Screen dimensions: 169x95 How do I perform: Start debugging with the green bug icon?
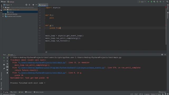pos(151,2)
